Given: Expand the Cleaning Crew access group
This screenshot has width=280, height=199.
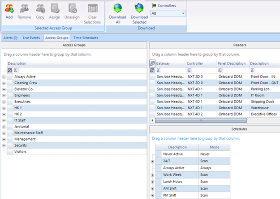Looking at the screenshot, I should pos(4,83).
